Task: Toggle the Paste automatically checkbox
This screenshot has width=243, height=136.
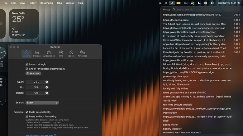Action: 27,112
